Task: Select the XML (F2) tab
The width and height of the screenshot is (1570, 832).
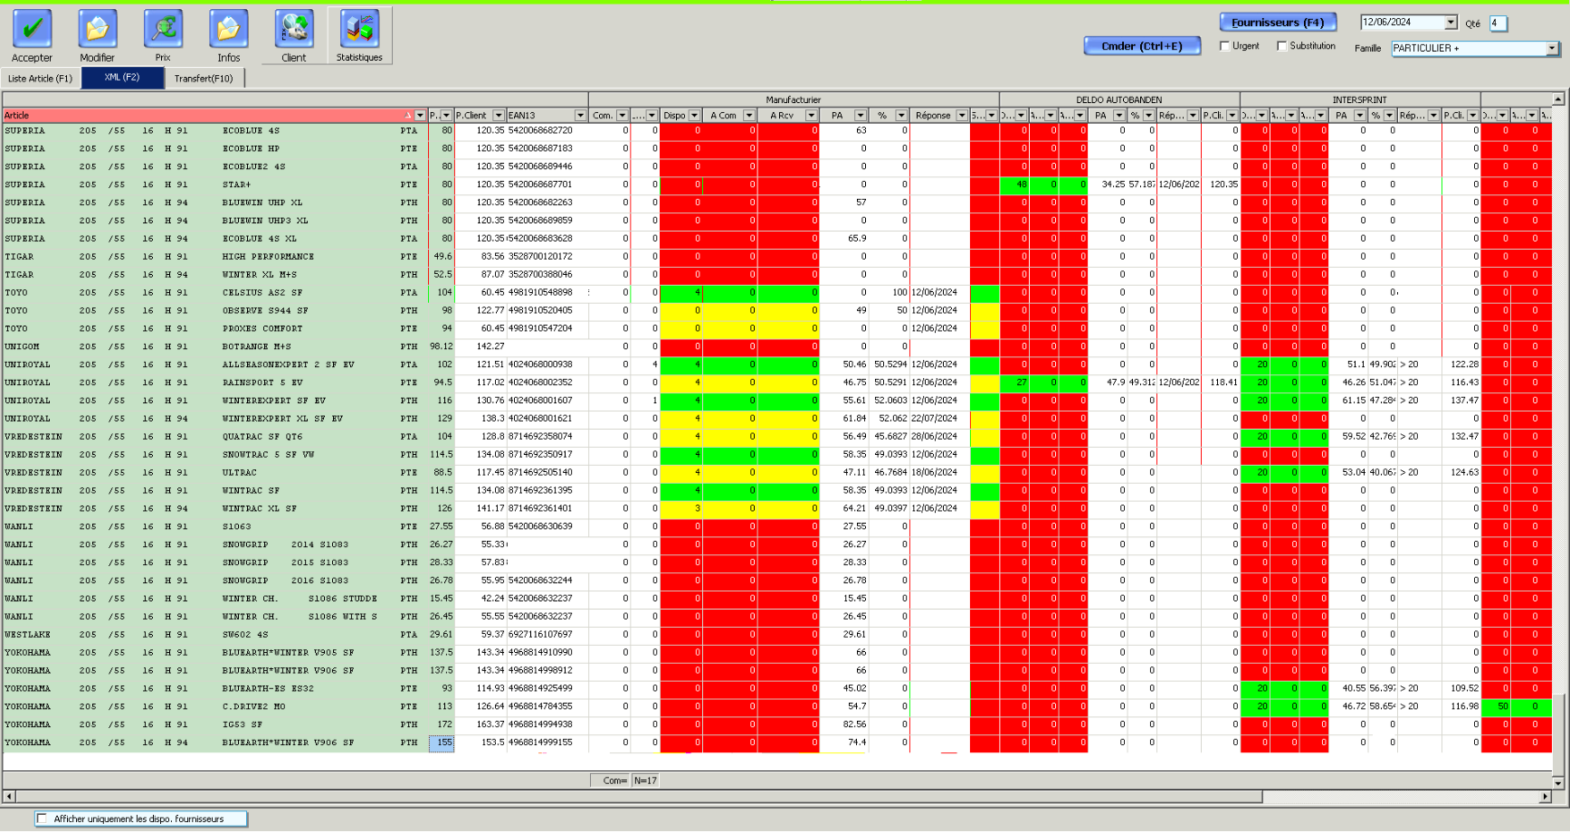Action: [x=122, y=78]
